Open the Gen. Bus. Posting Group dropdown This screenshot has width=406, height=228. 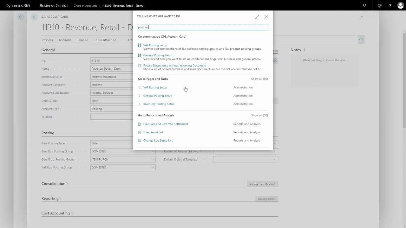coord(153,151)
